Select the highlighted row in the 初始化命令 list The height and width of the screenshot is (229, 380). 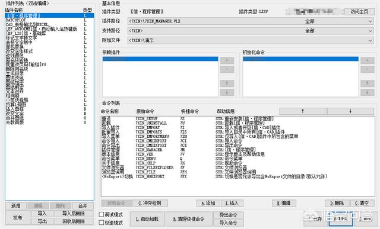300,59
